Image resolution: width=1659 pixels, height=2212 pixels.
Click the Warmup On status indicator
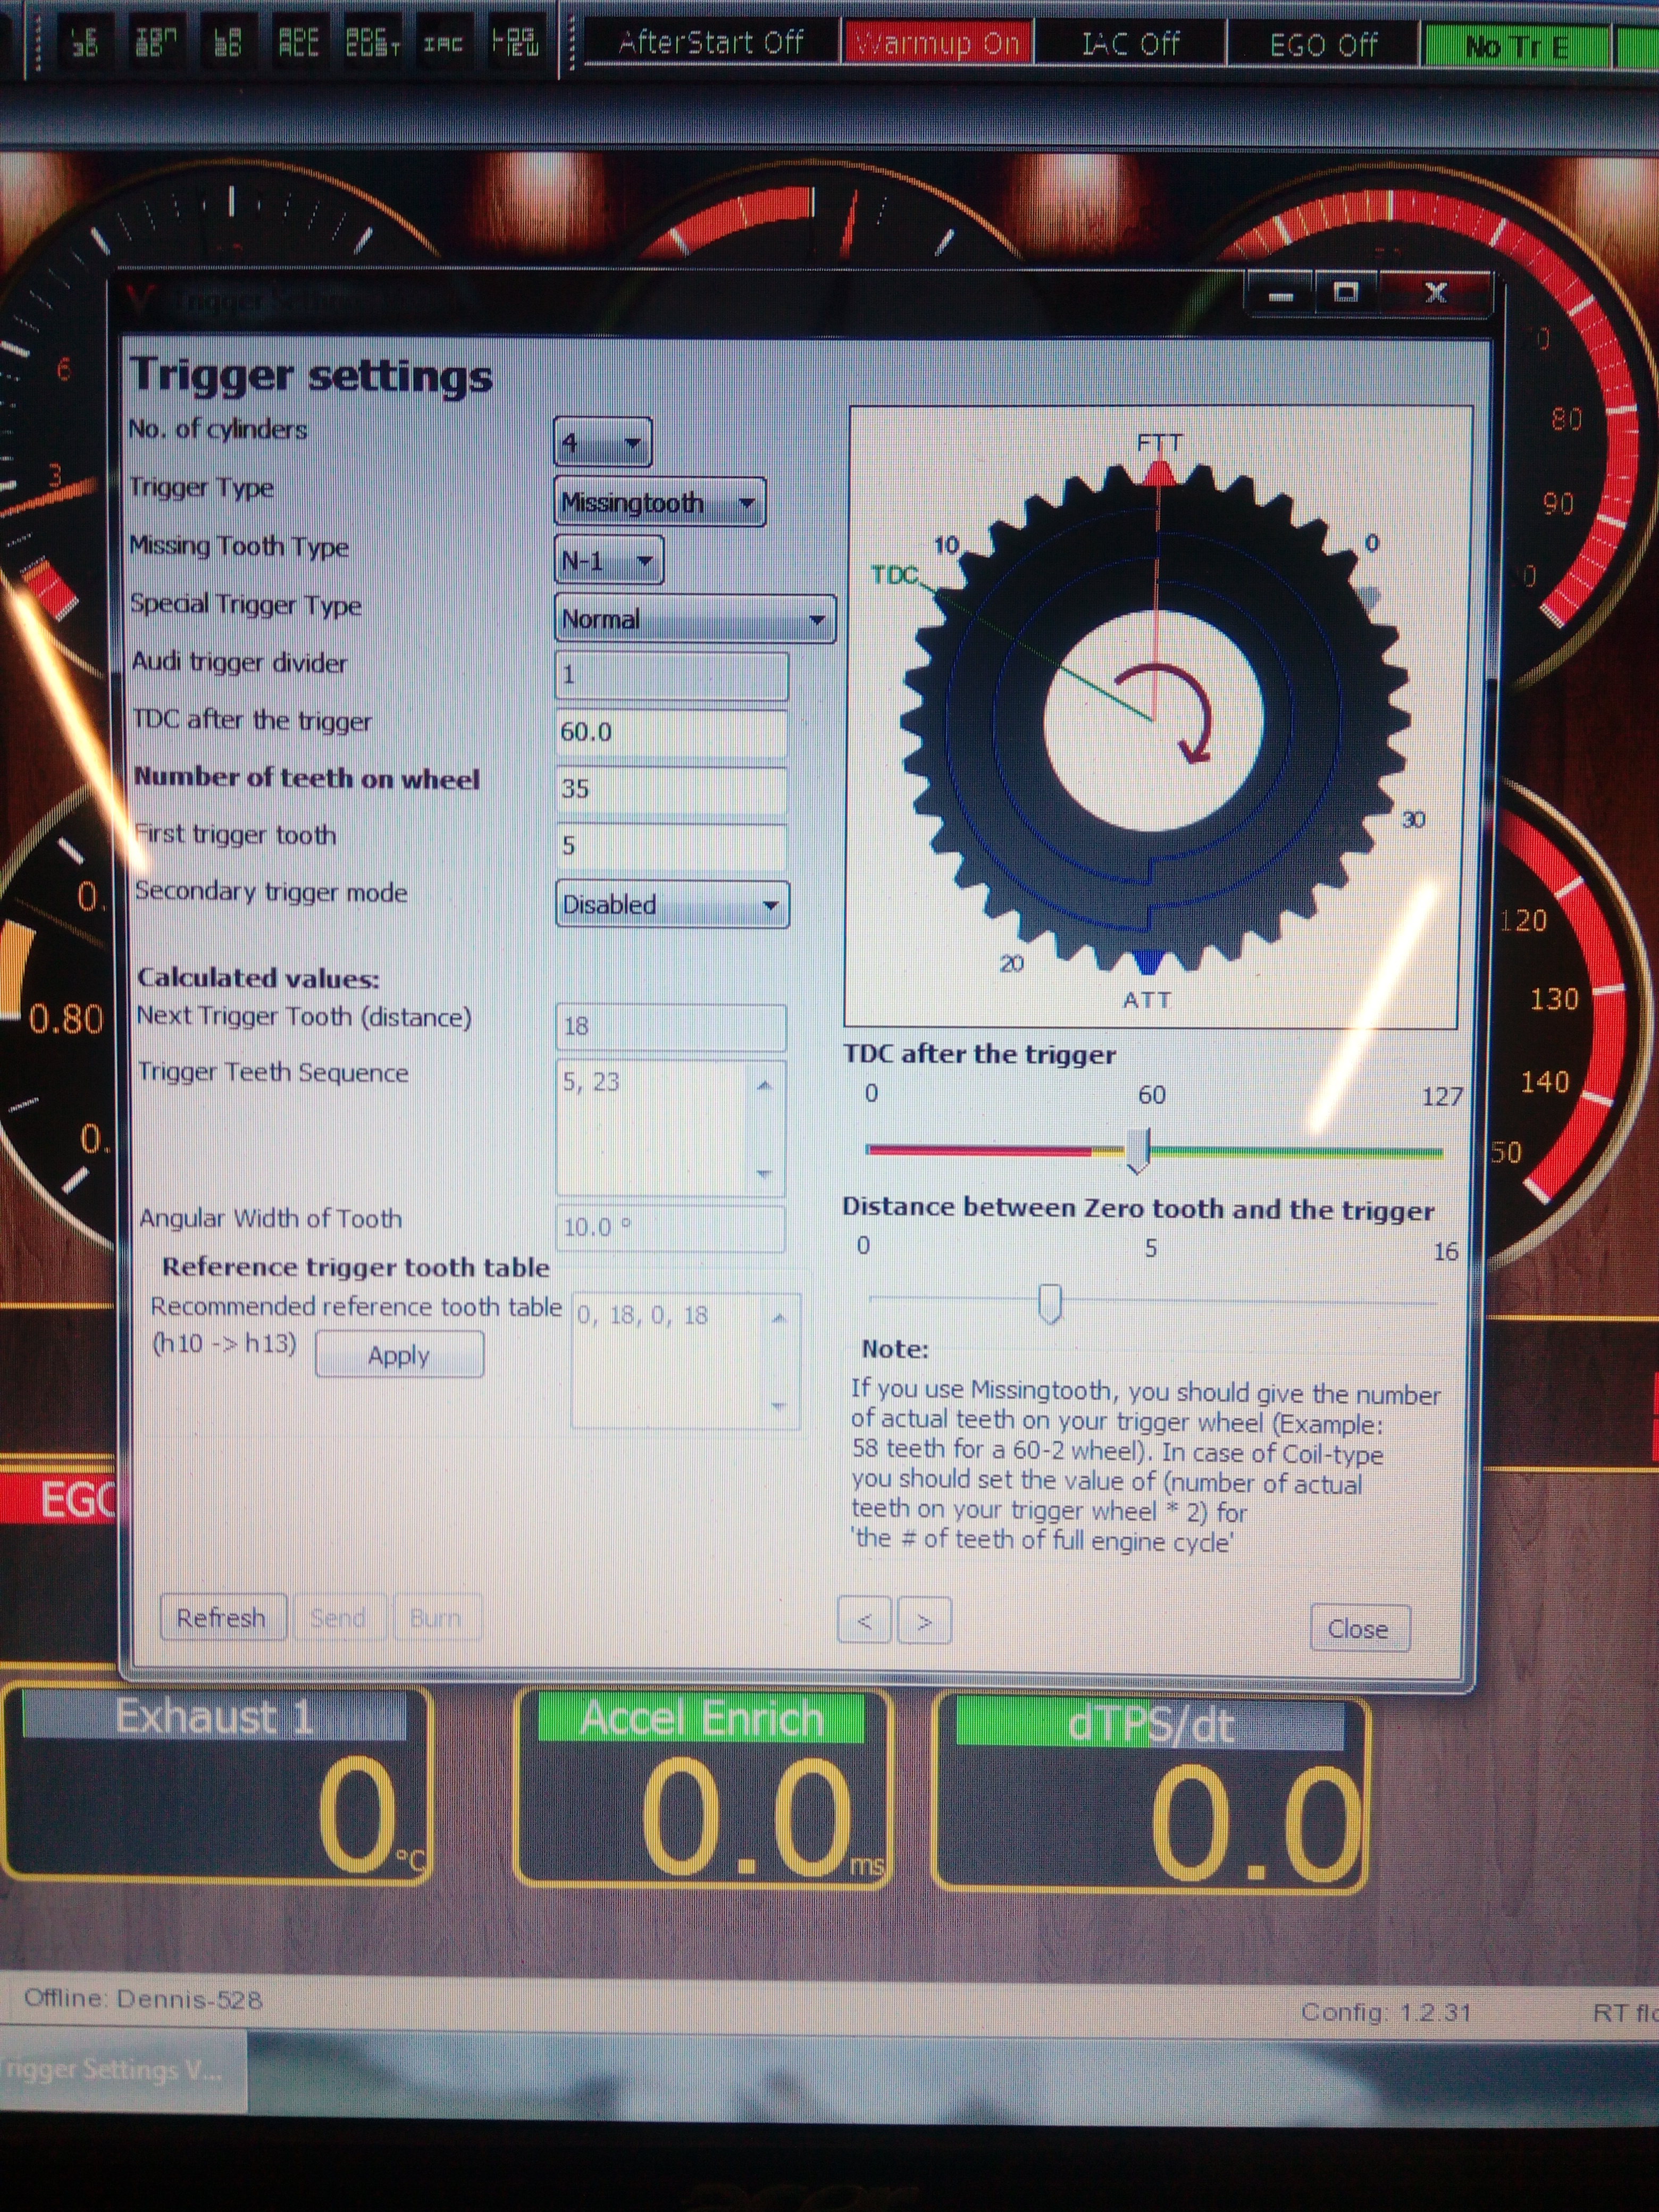[937, 44]
